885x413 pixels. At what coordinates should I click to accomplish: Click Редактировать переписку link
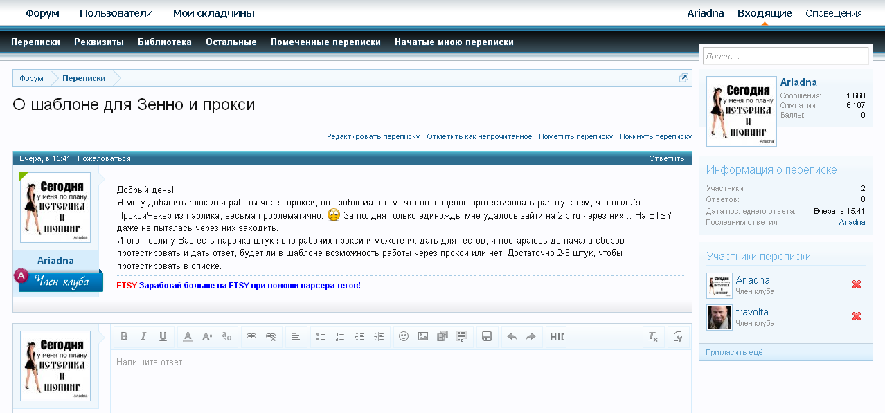click(x=373, y=137)
